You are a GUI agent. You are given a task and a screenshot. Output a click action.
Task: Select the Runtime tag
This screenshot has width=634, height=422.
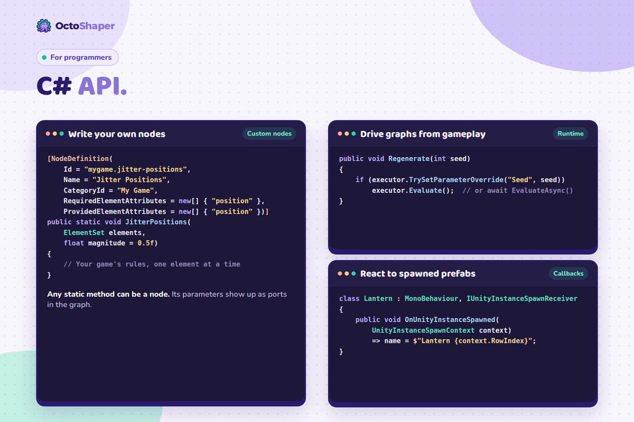click(x=571, y=133)
